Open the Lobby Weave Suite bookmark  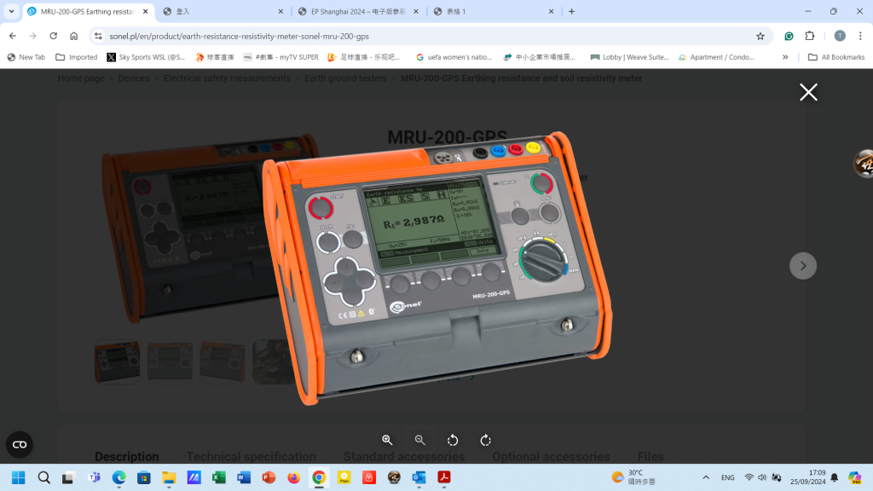coord(630,57)
